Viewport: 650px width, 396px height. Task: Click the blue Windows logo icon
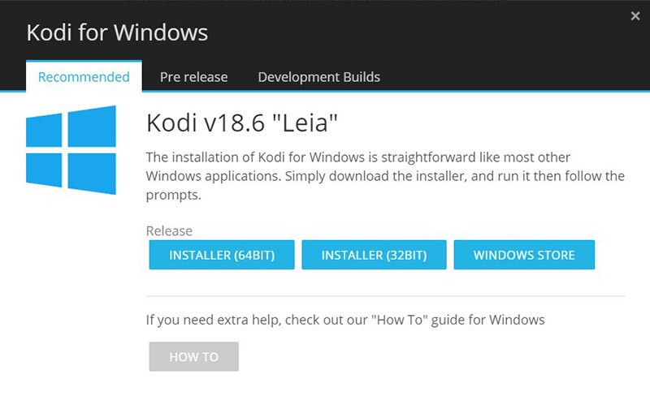pyautogui.click(x=71, y=150)
